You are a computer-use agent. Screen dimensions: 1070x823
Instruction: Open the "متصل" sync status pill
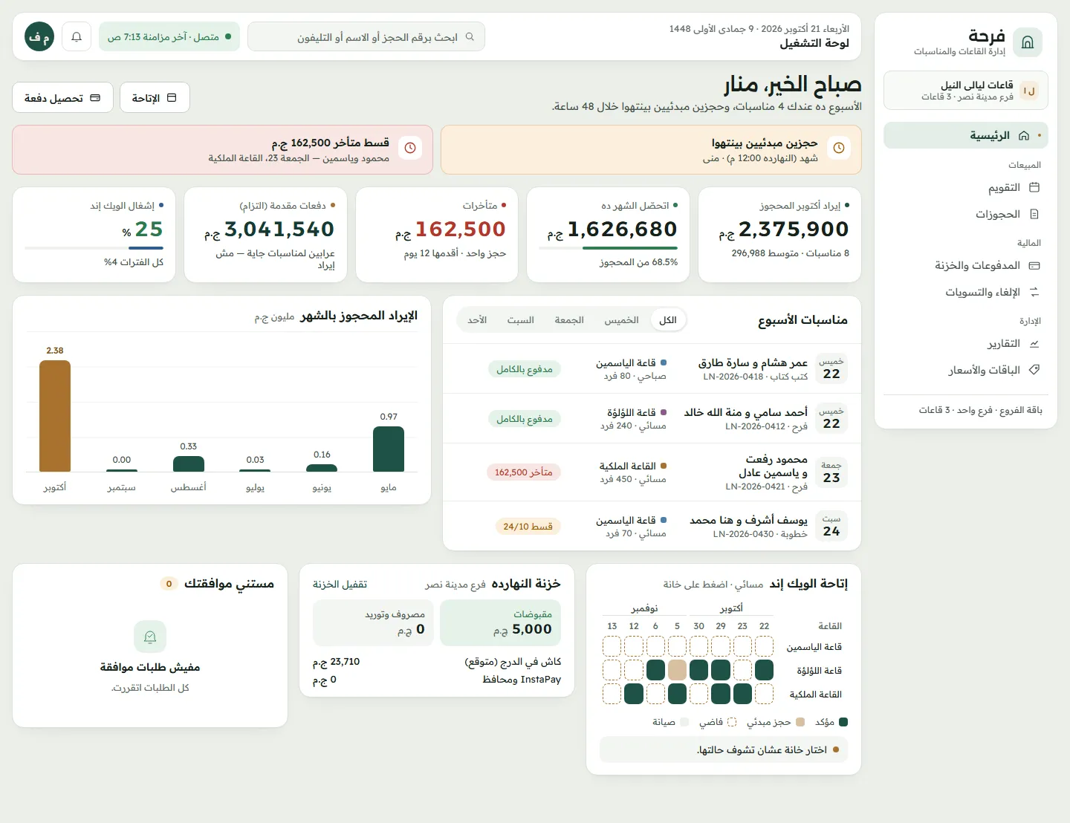(x=169, y=36)
